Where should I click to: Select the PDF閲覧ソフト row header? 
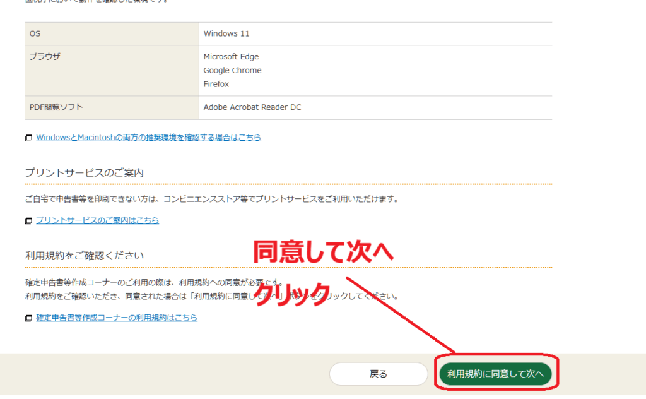[56, 107]
